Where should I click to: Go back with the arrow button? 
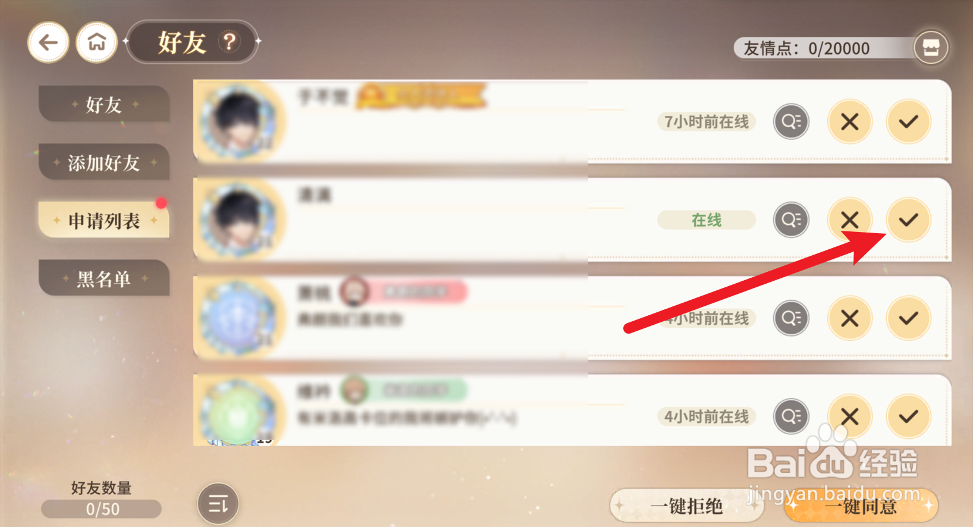point(48,43)
